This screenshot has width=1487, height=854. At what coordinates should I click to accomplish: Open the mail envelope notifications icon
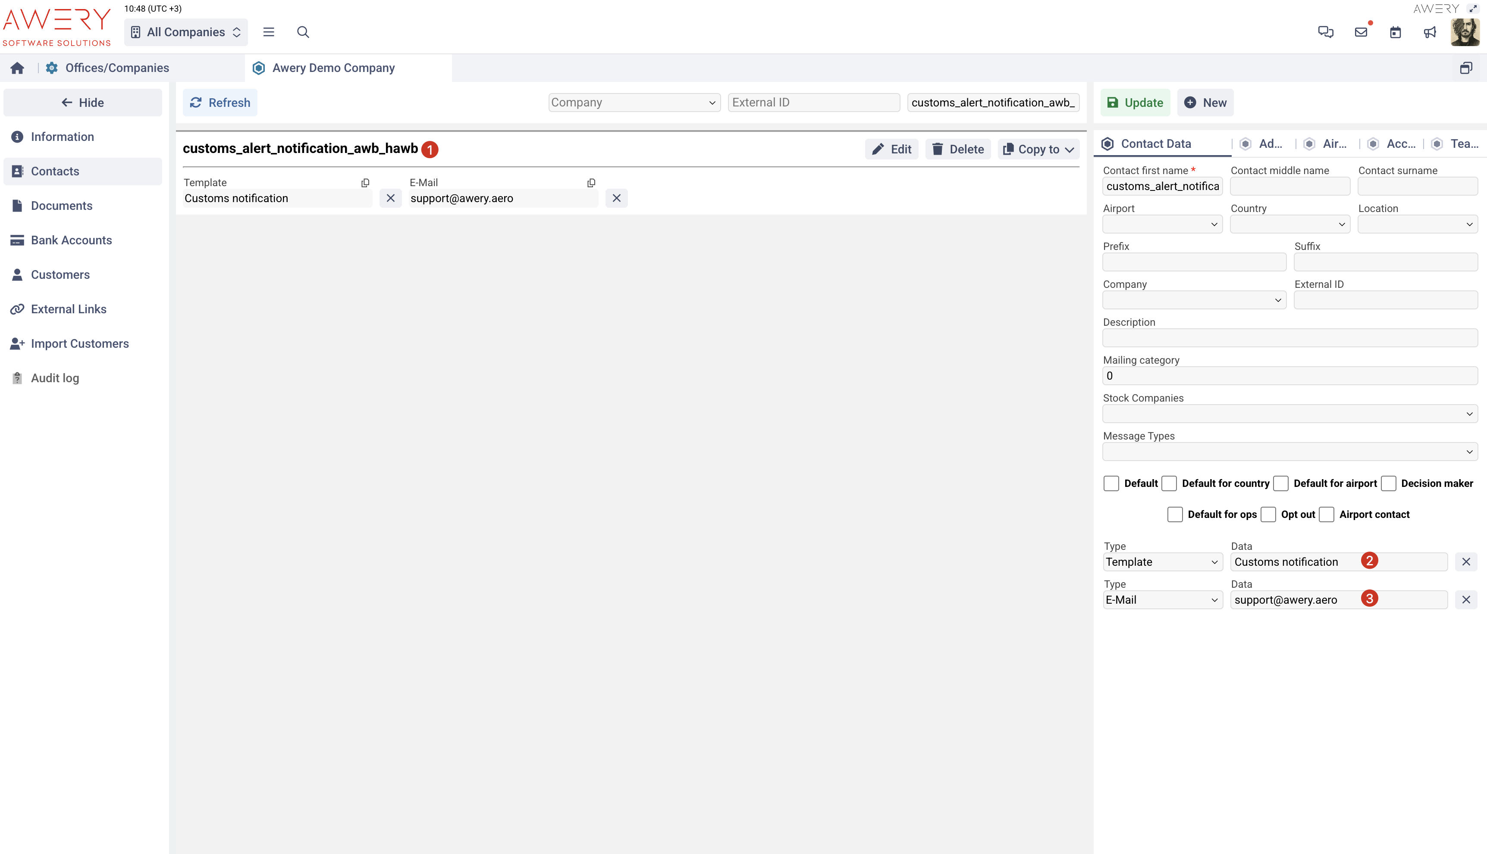(1361, 32)
